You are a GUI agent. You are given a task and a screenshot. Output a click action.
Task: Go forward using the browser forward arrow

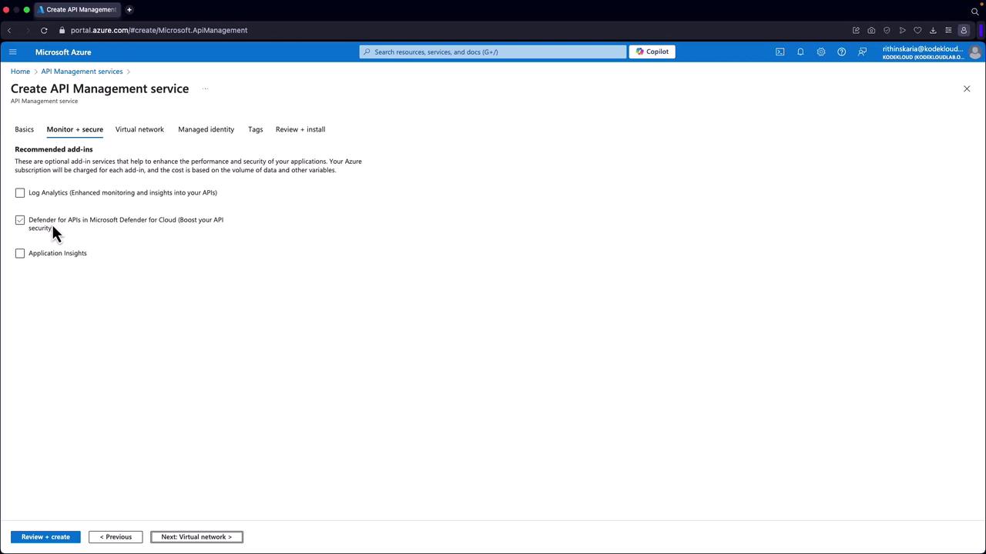pyautogui.click(x=27, y=30)
